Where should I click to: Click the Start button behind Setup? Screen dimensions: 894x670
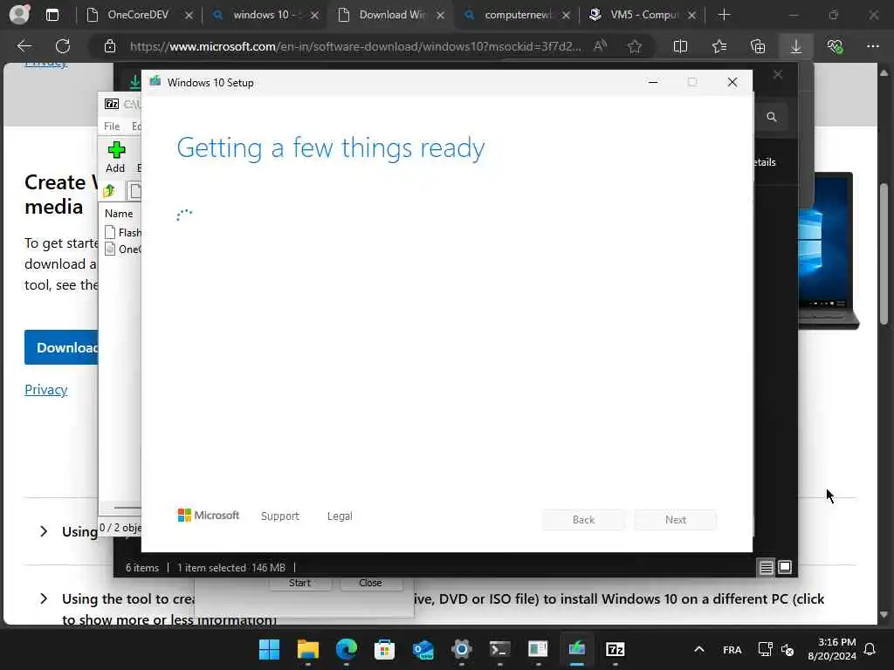point(300,583)
